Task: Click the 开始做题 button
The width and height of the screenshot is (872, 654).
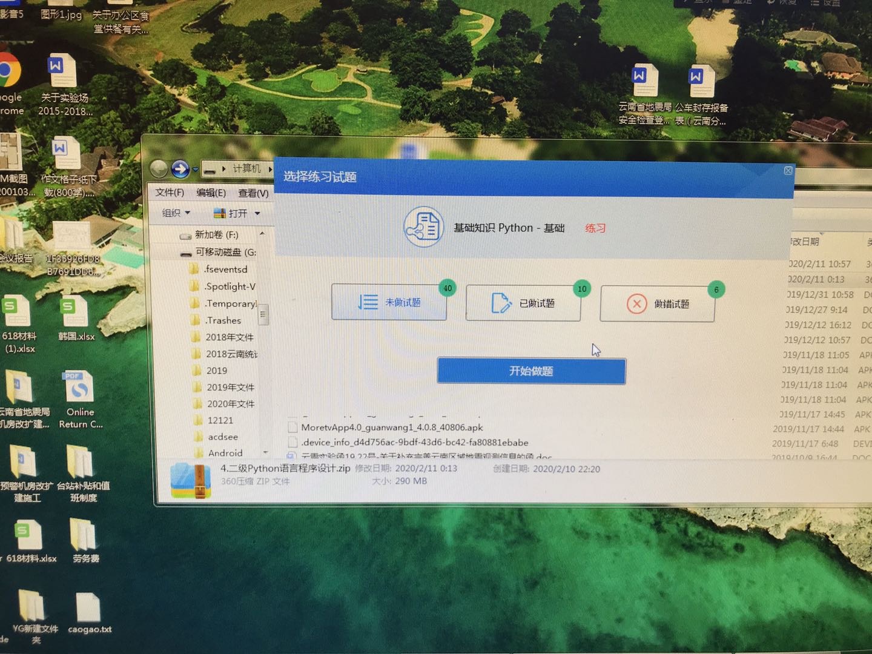Action: [531, 371]
